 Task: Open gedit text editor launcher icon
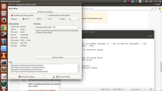pos(4,76)
